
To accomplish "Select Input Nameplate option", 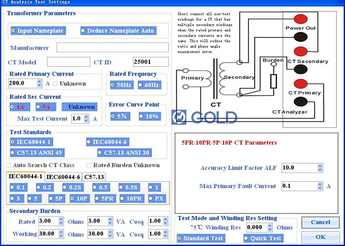I will coord(37,31).
